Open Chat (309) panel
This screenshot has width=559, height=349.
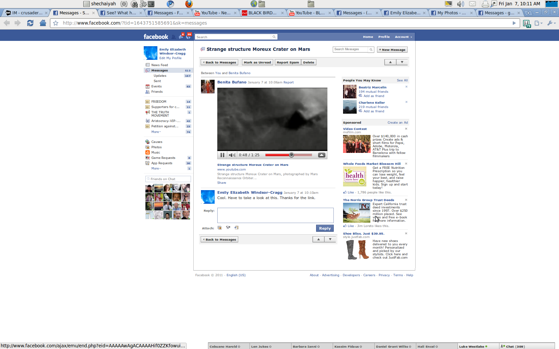click(x=527, y=346)
